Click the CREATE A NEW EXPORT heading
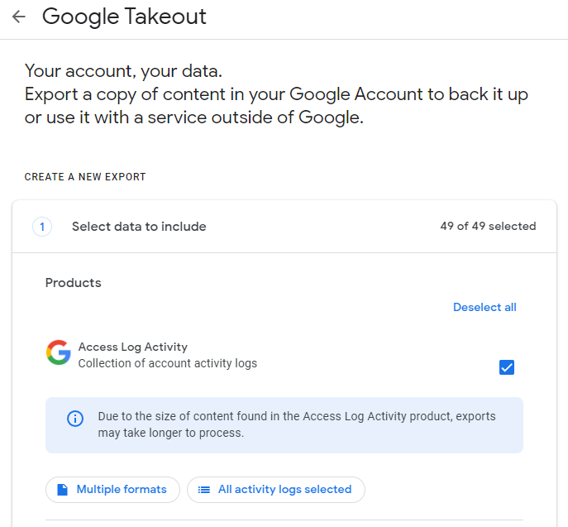The width and height of the screenshot is (568, 527). (85, 177)
